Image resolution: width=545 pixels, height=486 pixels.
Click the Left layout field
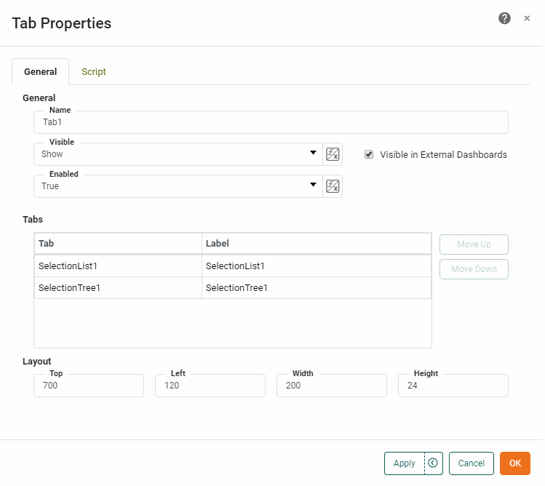click(210, 386)
